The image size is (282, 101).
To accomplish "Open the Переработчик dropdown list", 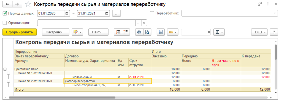I will click(x=275, y=13).
